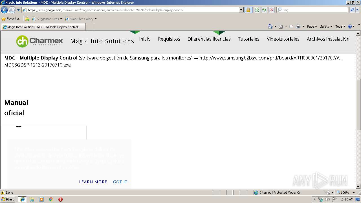Click the Manual oficial heading
Screen dimensions: 361x203
coord(16,108)
